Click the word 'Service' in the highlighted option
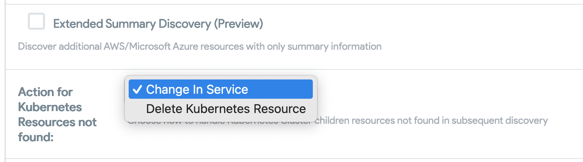This screenshot has width=583, height=162. (227, 89)
